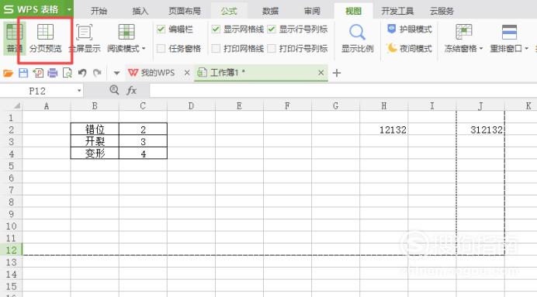Screen dimensions: 537x297
Task: Click the Save floppy disk icon
Action: [23, 73]
